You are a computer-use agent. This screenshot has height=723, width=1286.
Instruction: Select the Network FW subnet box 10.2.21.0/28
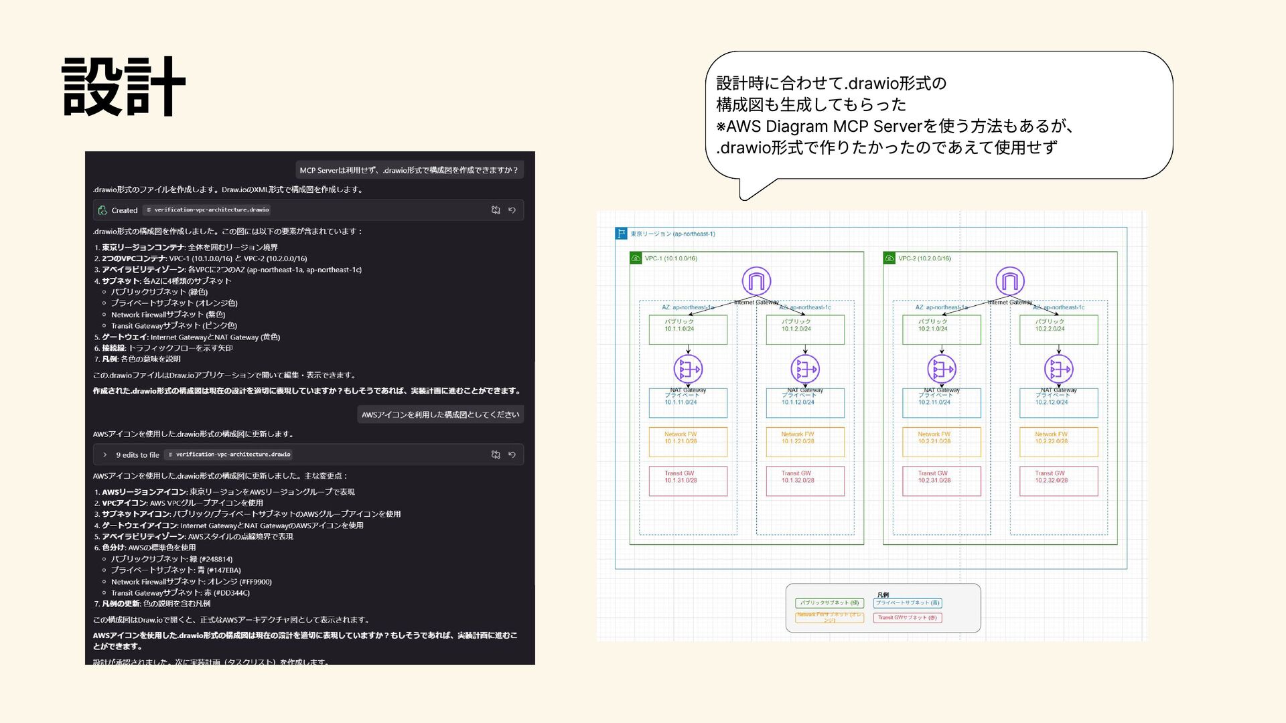[x=942, y=442]
